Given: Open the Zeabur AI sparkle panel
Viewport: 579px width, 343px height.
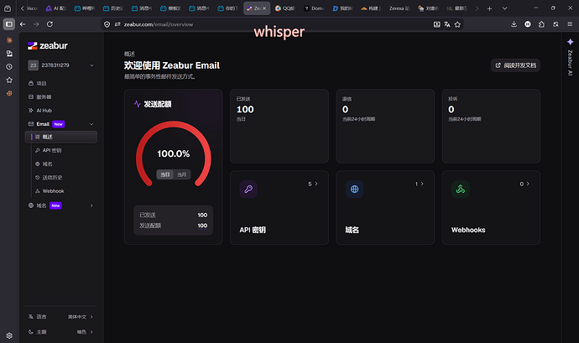Looking at the screenshot, I should pos(570,42).
